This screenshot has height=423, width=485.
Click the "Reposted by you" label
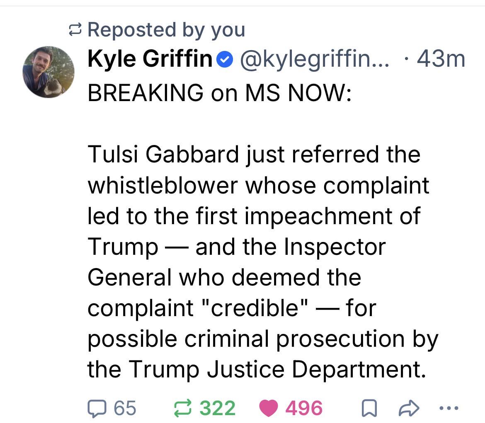coord(166,30)
